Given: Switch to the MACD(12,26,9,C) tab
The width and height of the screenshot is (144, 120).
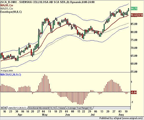Looking at the screenshot, I should (18, 108).
